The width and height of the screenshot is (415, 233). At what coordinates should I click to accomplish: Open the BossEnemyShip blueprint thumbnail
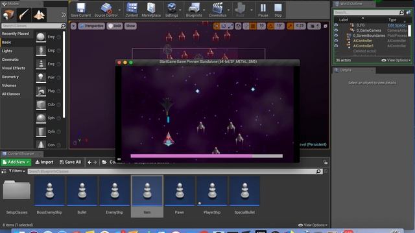click(49, 191)
